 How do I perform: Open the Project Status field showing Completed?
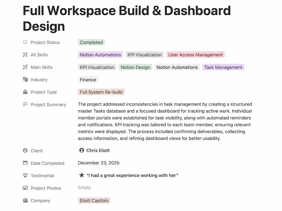tap(91, 42)
